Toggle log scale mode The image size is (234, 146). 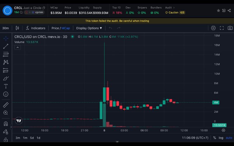pos(221,138)
